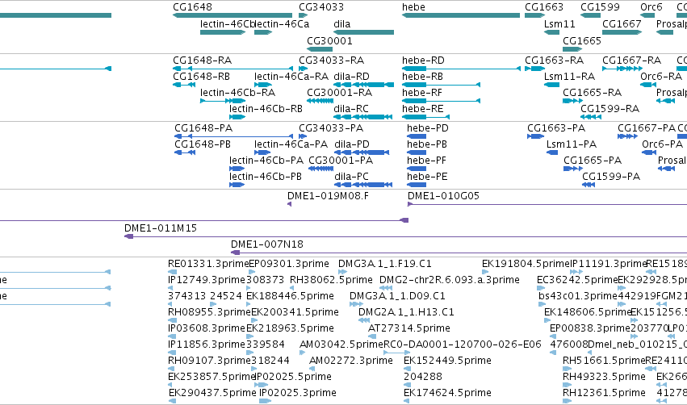Select the CG1663-PA protein
687x405 pixels.
pyautogui.click(x=535, y=136)
